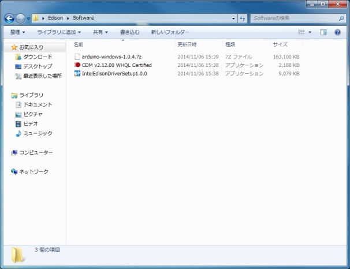This screenshot has width=350, height=269.
Task: Click the お気に入り star icon
Action: click(x=14, y=47)
